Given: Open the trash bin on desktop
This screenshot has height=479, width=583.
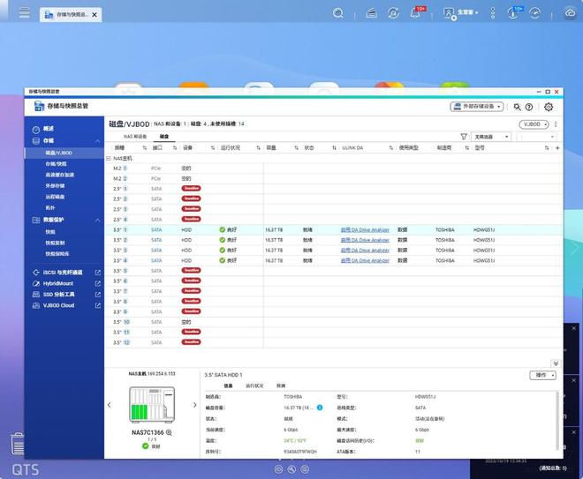Looking at the screenshot, I should point(18,444).
